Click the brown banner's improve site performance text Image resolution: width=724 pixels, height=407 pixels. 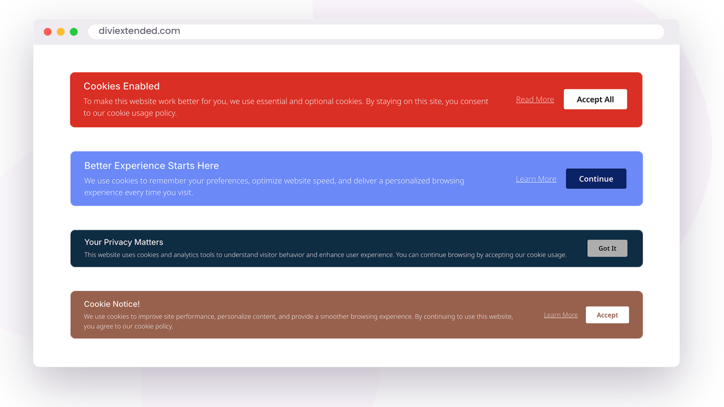click(x=298, y=321)
